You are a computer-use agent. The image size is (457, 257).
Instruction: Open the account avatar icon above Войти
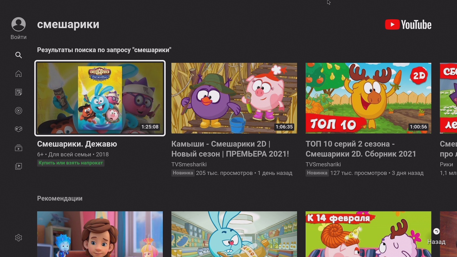point(19,24)
